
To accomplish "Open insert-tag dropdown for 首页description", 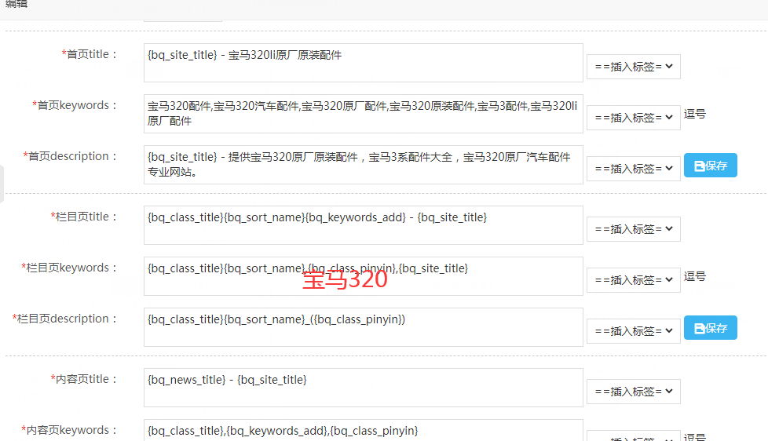I will coord(633,169).
